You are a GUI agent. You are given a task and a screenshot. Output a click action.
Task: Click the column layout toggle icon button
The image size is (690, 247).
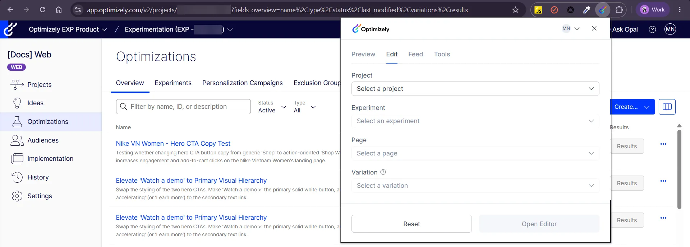pyautogui.click(x=667, y=107)
